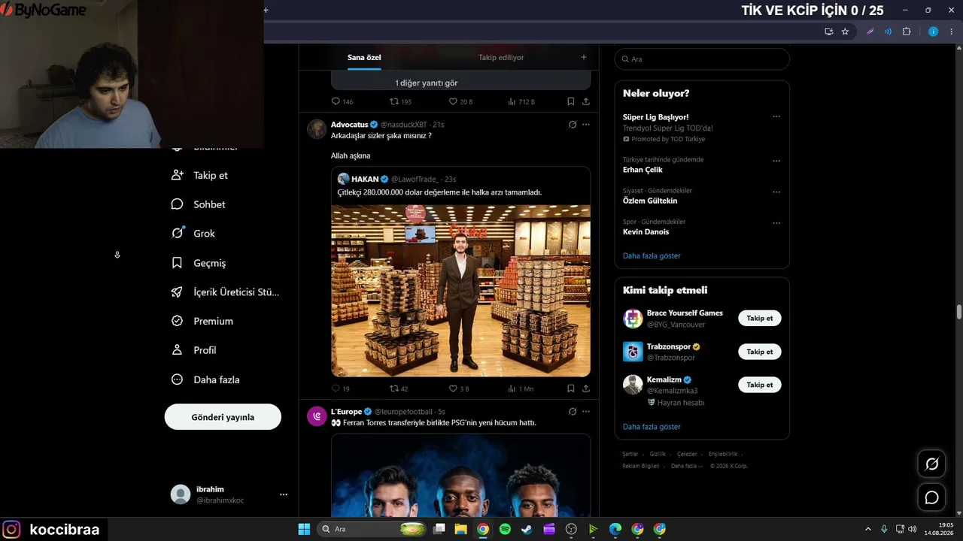The width and height of the screenshot is (963, 541).
Task: Open the Şartlar footer link
Action: coord(630,455)
